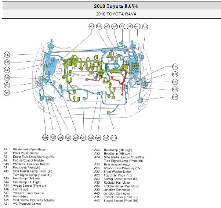Select "Radiator Fan Motor" legend text
Image resolution: width=221 pixels, height=208 pixels.
117,183
